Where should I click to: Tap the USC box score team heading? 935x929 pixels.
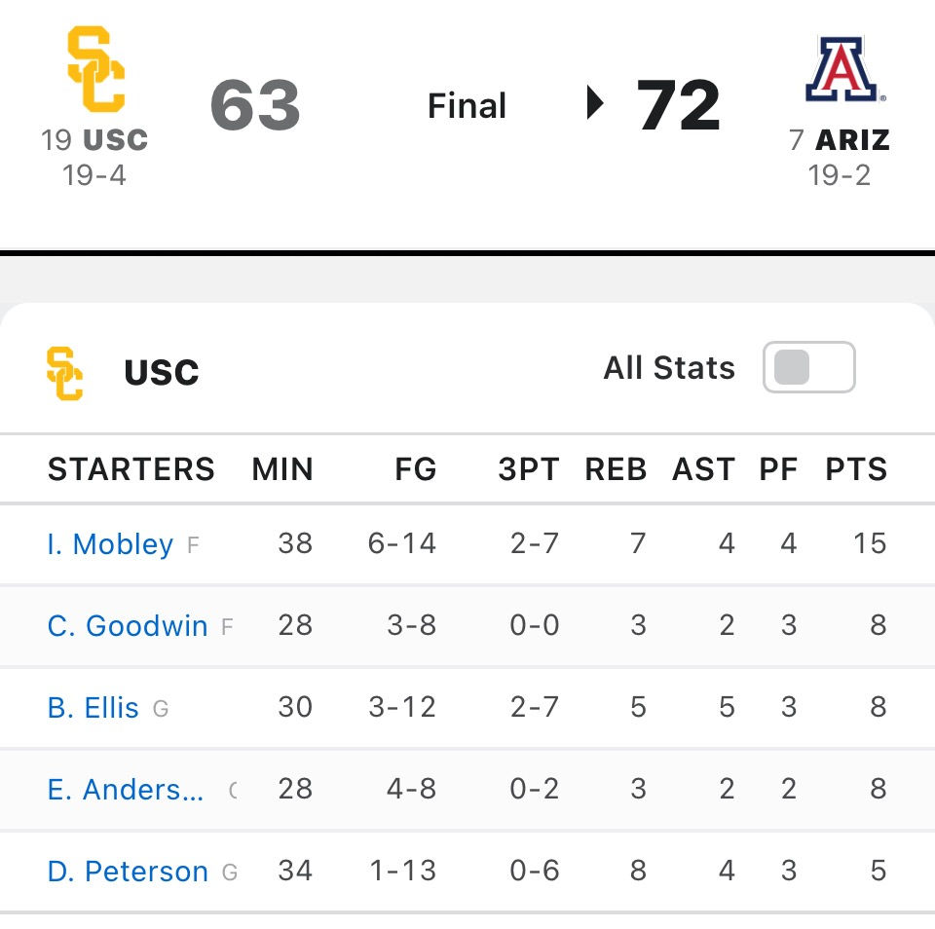pyautogui.click(x=161, y=372)
